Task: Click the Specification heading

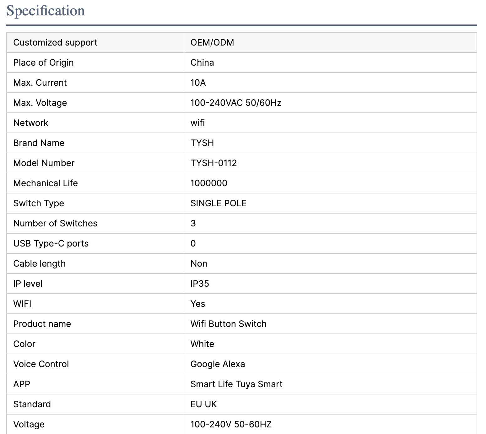Action: (46, 11)
